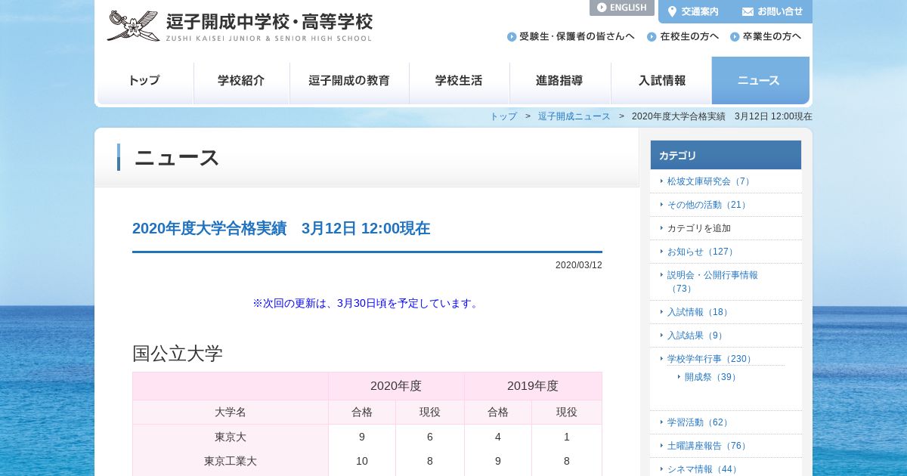The image size is (907, 476).
Task: Click the 次回の更新 notice text
Action: pos(367,303)
